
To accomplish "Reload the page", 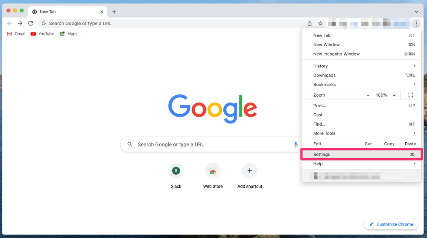I will (30, 24).
